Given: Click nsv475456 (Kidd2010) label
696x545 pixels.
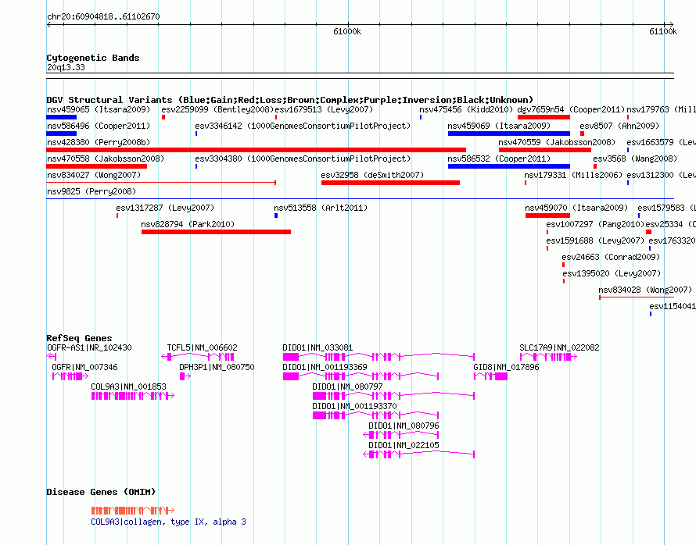Looking at the screenshot, I should [x=466, y=109].
